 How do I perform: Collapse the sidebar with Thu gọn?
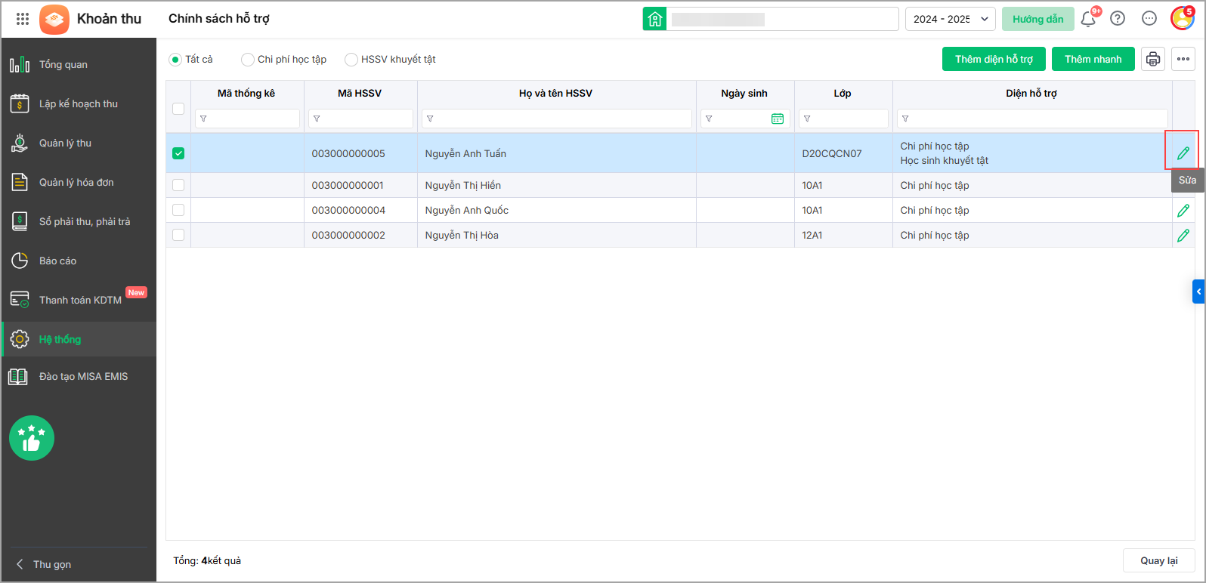pyautogui.click(x=45, y=564)
